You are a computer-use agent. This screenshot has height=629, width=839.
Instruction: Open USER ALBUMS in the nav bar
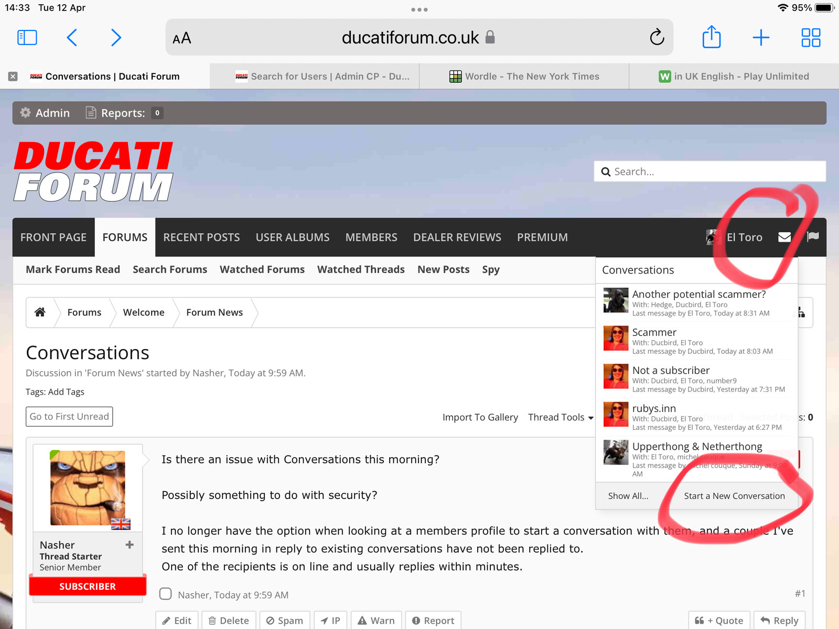tap(293, 237)
